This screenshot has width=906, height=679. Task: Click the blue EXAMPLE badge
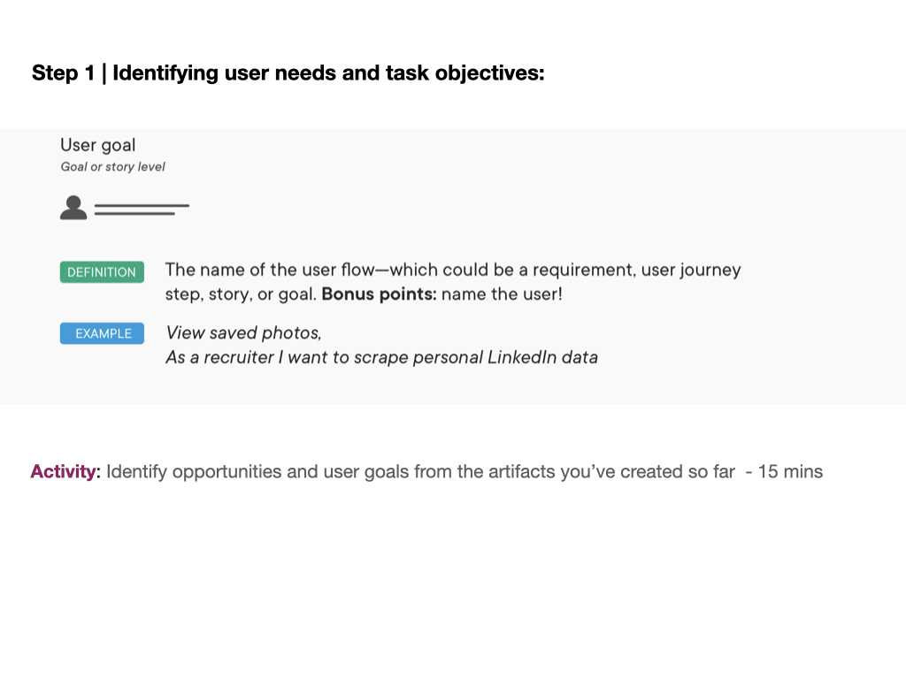point(102,333)
